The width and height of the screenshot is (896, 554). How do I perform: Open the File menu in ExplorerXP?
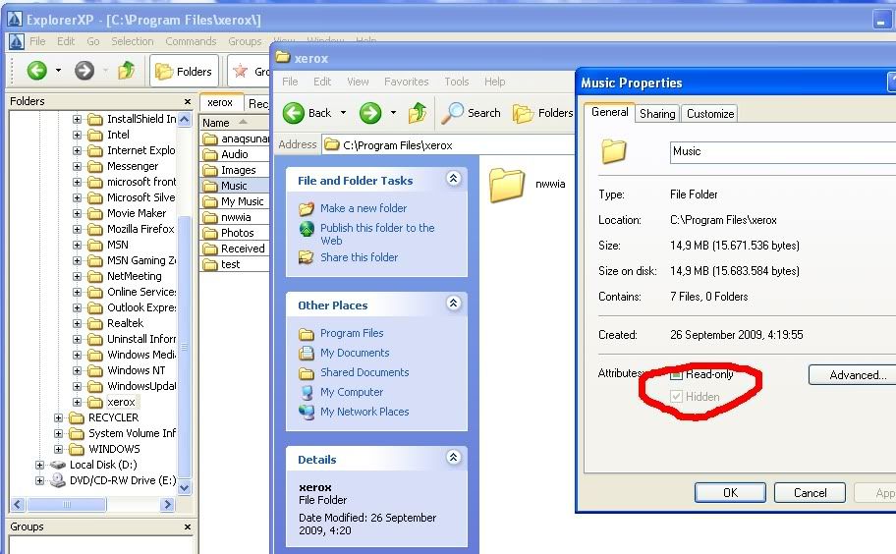37,41
